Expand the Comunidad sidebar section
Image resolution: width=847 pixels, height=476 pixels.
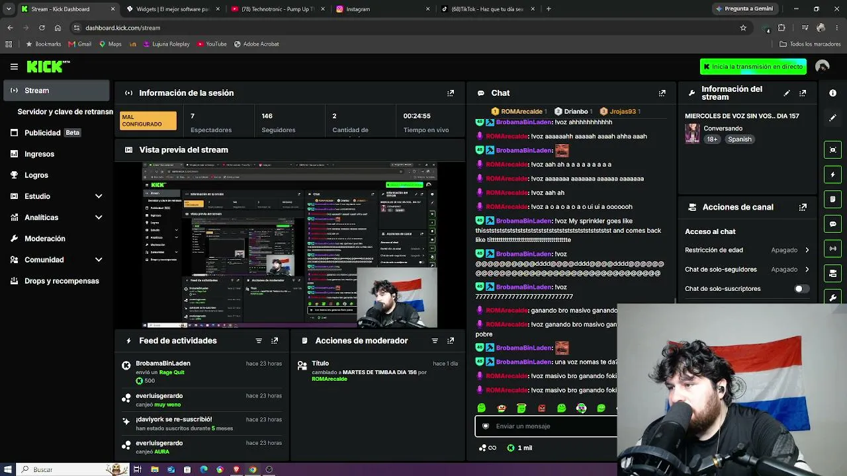[x=99, y=260]
